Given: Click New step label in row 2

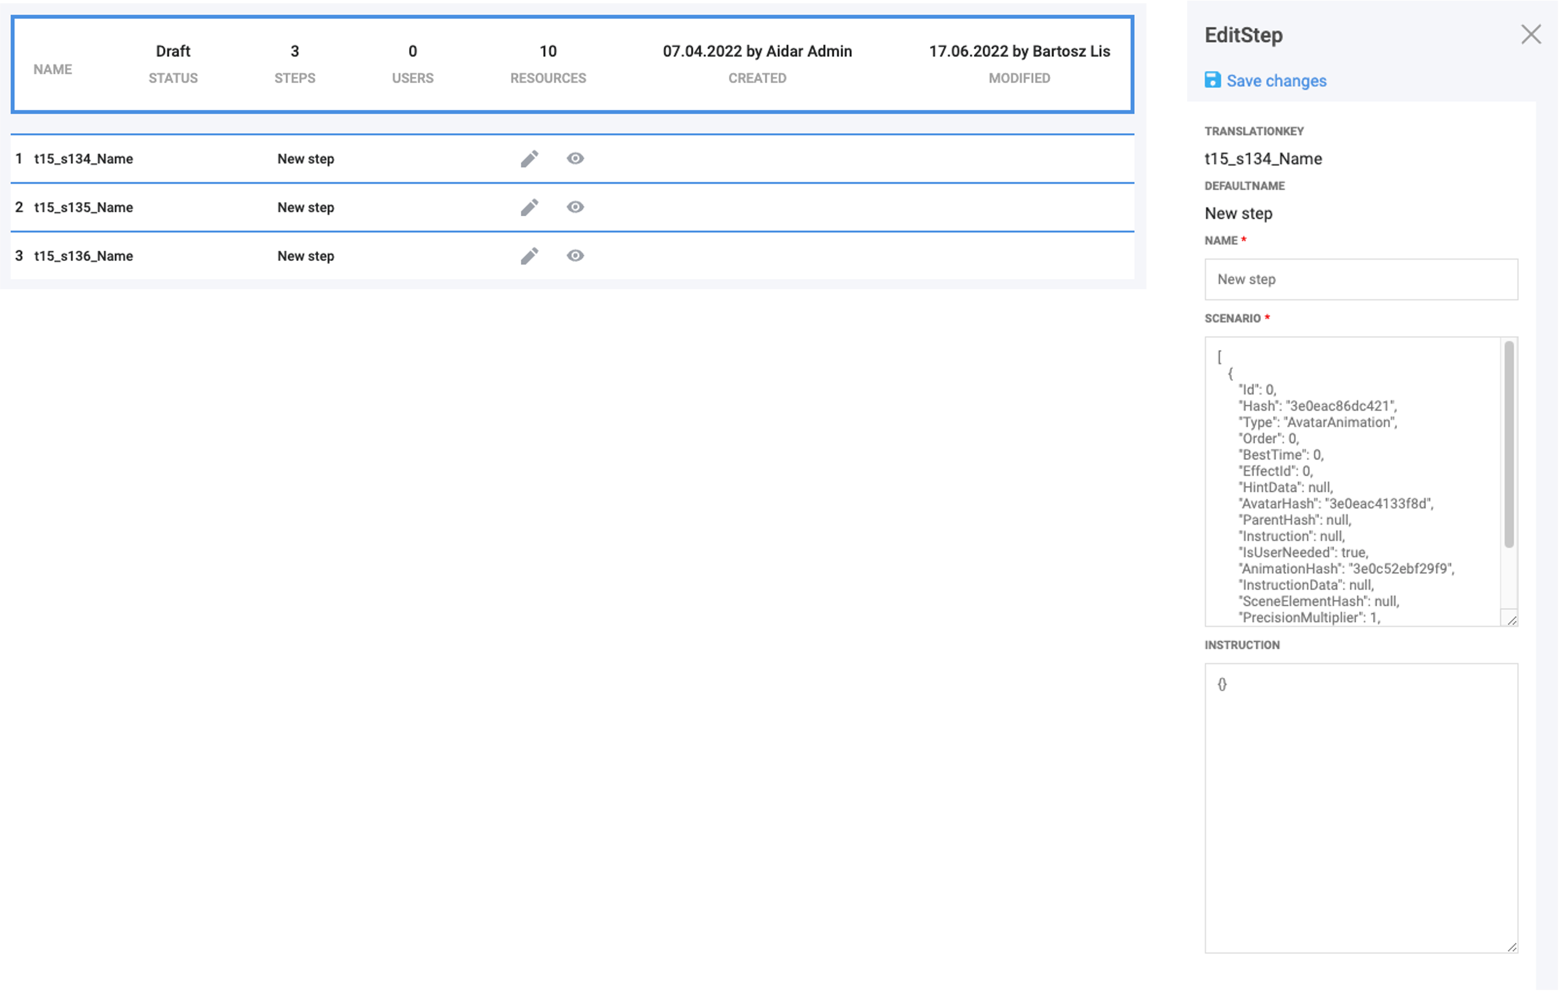Looking at the screenshot, I should [306, 207].
